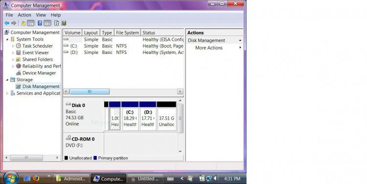Image resolution: width=367 pixels, height=184 pixels.
Task: Open the File menu
Action: coord(9,15)
